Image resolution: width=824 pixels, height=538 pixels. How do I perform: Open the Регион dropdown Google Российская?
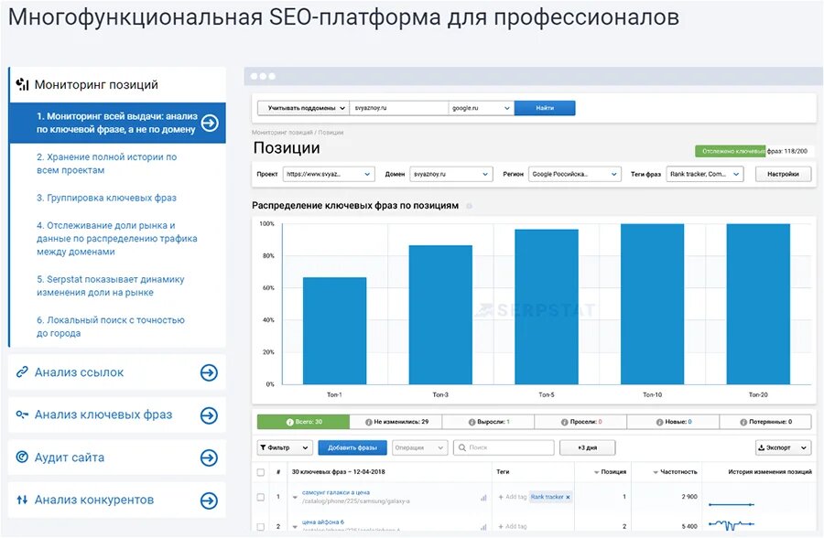pyautogui.click(x=573, y=174)
